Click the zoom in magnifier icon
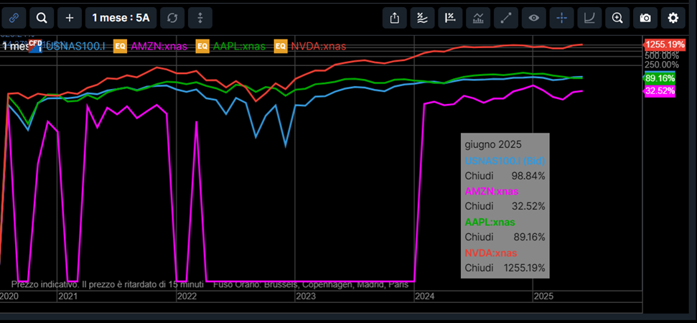The height and width of the screenshot is (323, 697). (x=617, y=18)
